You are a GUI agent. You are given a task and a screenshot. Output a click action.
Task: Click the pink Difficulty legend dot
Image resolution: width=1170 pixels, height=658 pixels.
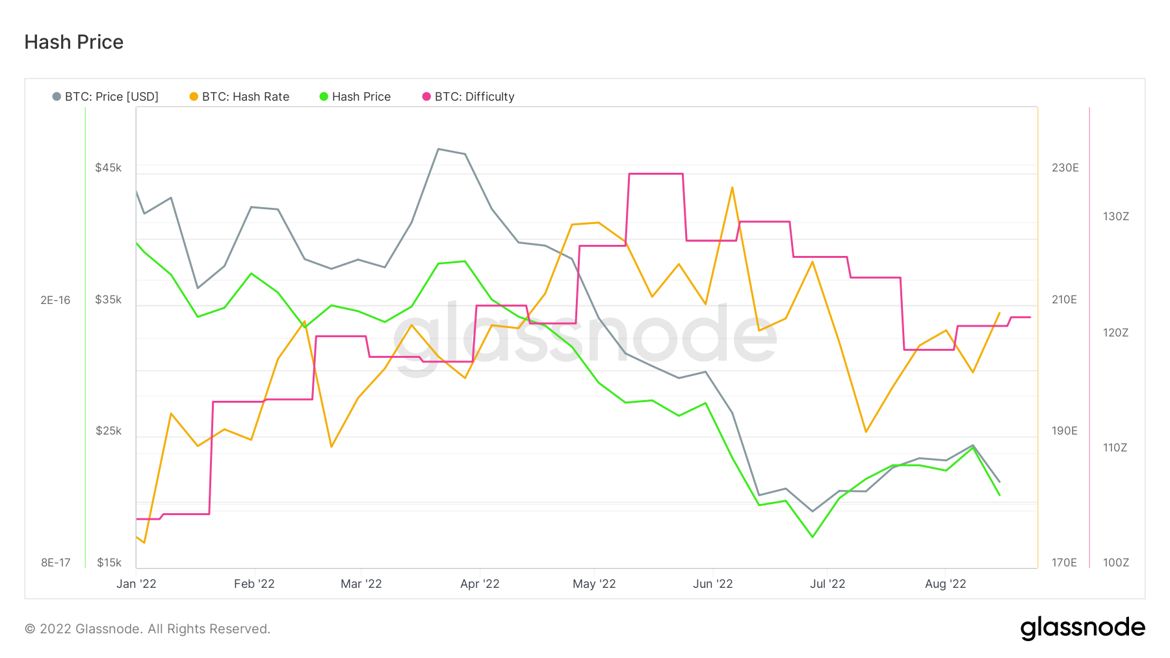click(x=426, y=97)
